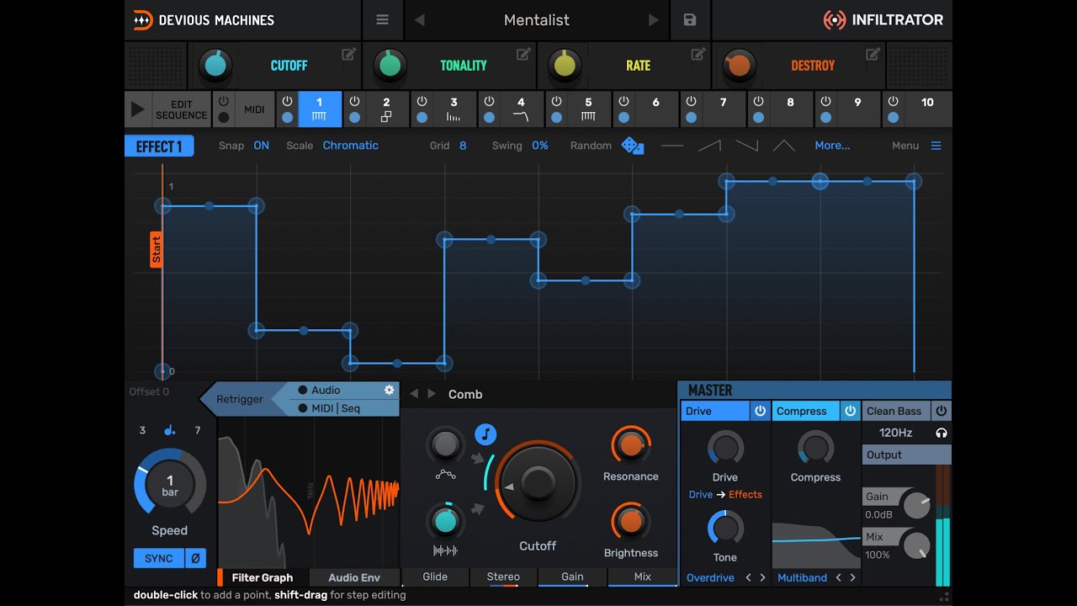Select the previous filter type before Comb
The height and width of the screenshot is (606, 1077).
point(414,394)
